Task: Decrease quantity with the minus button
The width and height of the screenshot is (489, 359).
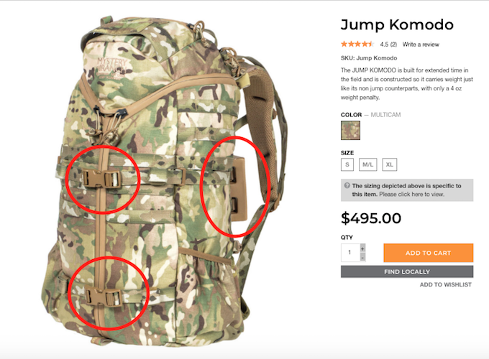Action: pos(362,257)
